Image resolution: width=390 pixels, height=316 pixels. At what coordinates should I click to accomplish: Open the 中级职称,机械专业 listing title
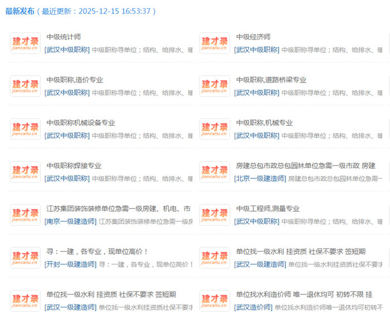coord(264,123)
